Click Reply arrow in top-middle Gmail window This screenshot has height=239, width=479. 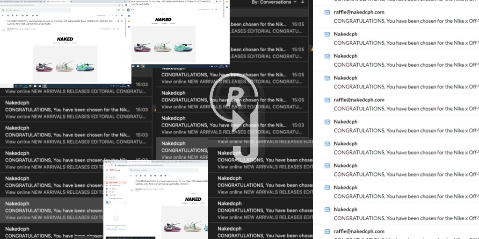pos(216,9)
